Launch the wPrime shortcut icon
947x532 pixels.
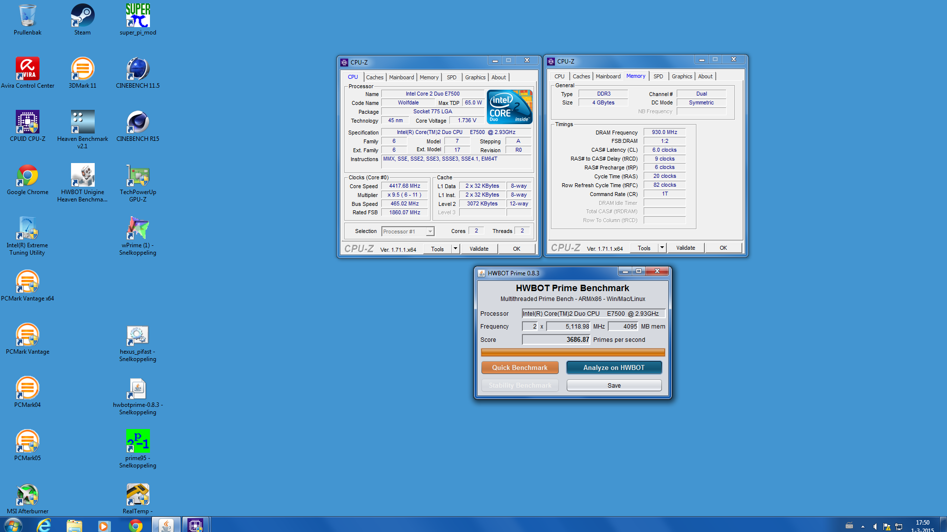pos(138,235)
